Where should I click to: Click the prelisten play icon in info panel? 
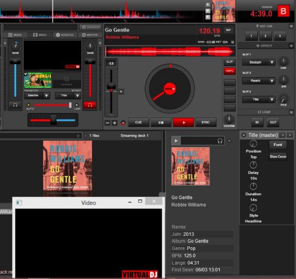pyautogui.click(x=176, y=140)
